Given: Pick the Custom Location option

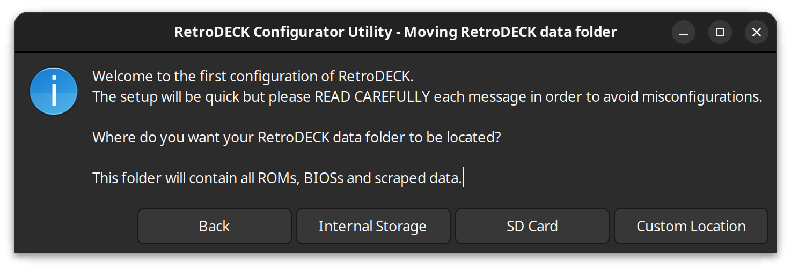Looking at the screenshot, I should (691, 226).
